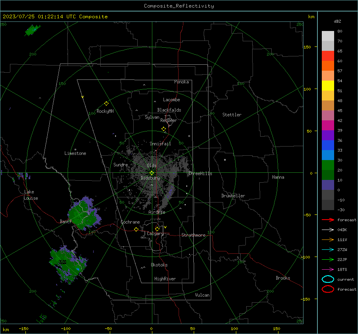Click the 80 dBZ light gray color swatch
The height and width of the screenshot is (334, 358).
[328, 36]
